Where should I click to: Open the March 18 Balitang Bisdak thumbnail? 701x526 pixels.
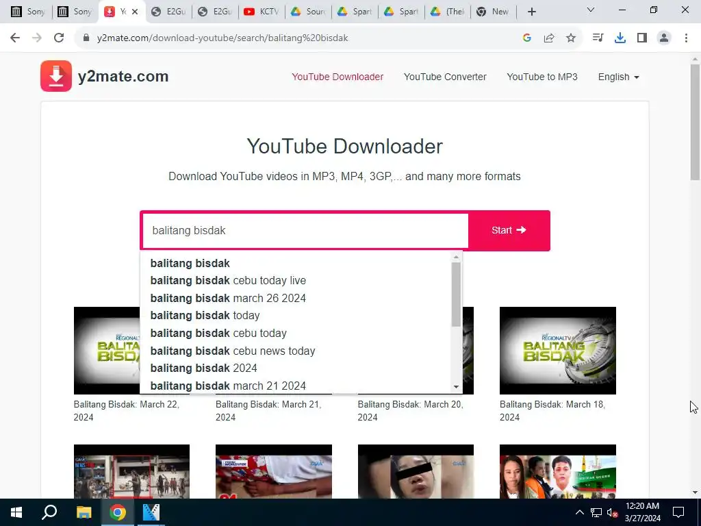(x=557, y=350)
